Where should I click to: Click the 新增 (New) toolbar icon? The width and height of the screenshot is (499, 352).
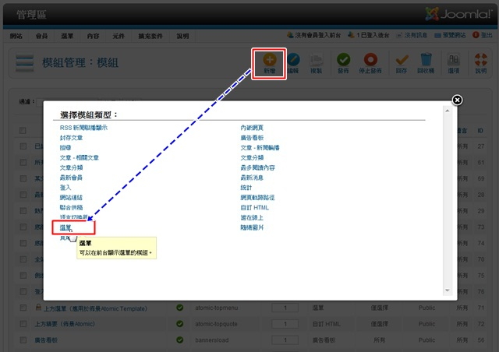[x=269, y=63]
